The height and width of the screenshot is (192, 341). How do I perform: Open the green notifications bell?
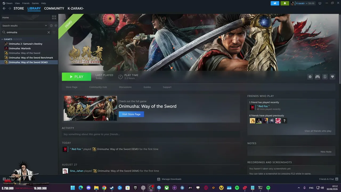point(285,3)
